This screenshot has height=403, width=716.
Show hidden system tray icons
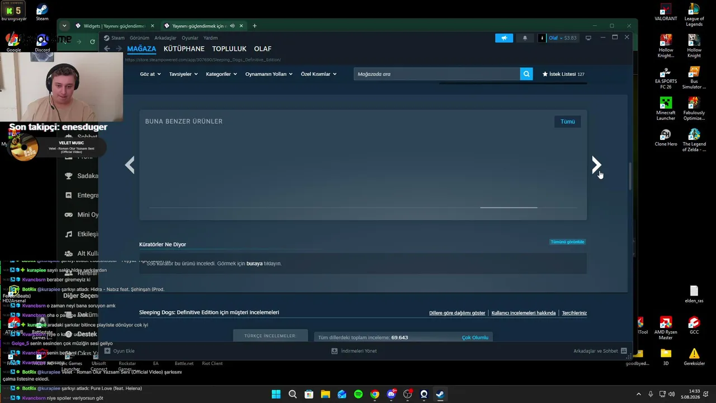(638, 394)
